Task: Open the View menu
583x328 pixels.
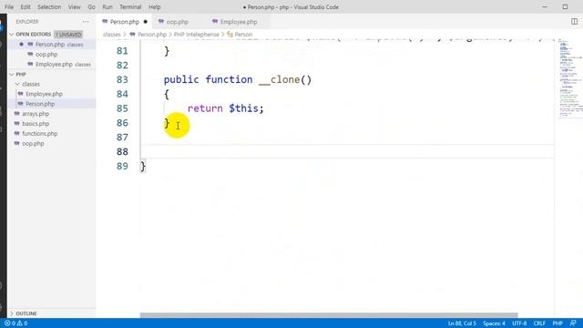Action: [75, 6]
